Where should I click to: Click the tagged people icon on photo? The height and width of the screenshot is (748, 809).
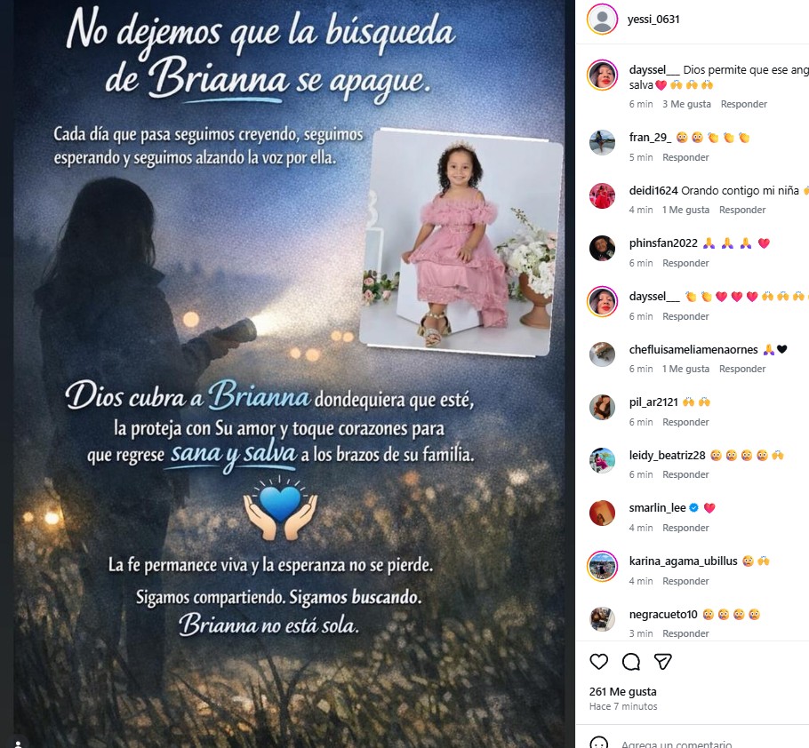click(x=19, y=744)
